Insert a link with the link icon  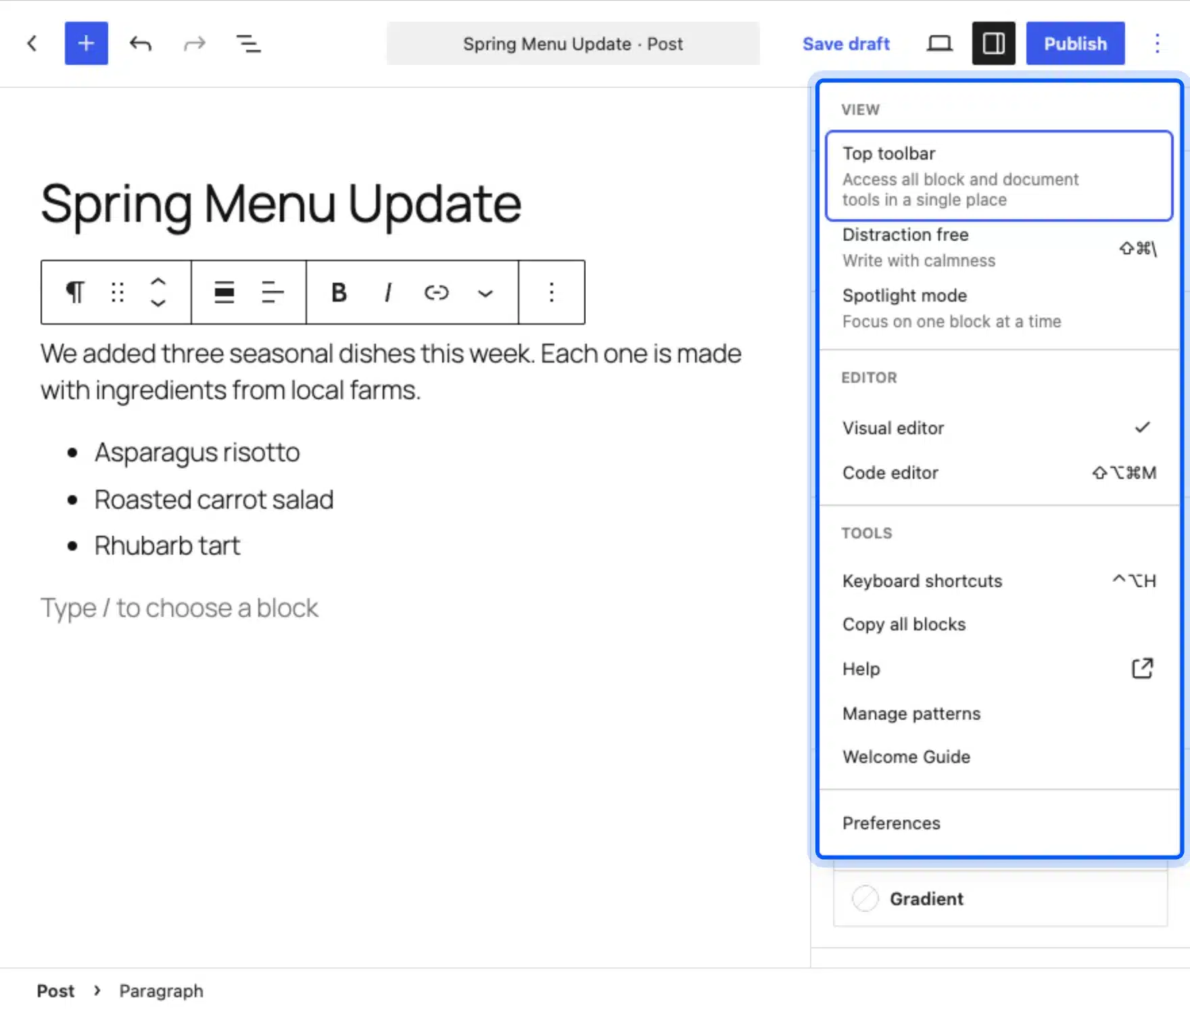click(x=436, y=292)
